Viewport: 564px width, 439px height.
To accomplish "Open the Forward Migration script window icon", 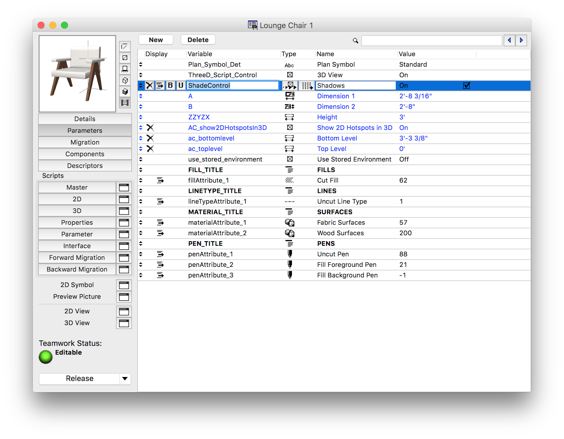I will pyautogui.click(x=124, y=258).
